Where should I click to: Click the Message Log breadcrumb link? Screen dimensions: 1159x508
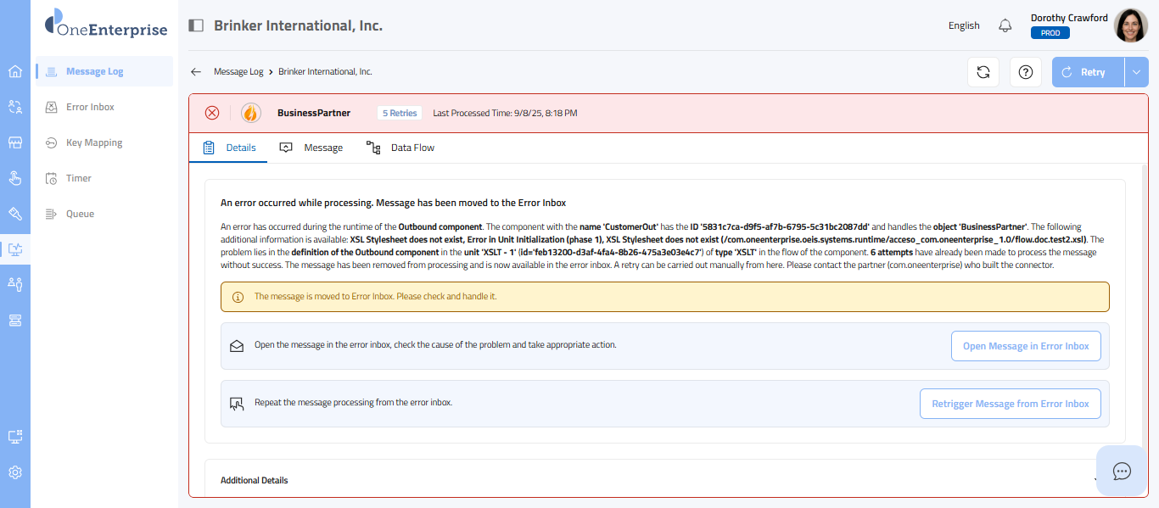[238, 72]
